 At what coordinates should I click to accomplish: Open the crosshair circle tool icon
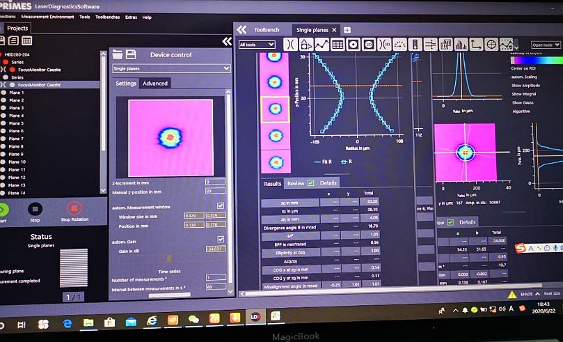click(x=491, y=44)
